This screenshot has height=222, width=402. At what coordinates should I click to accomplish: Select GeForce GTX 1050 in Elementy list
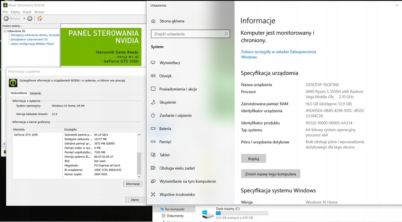coord(26,135)
